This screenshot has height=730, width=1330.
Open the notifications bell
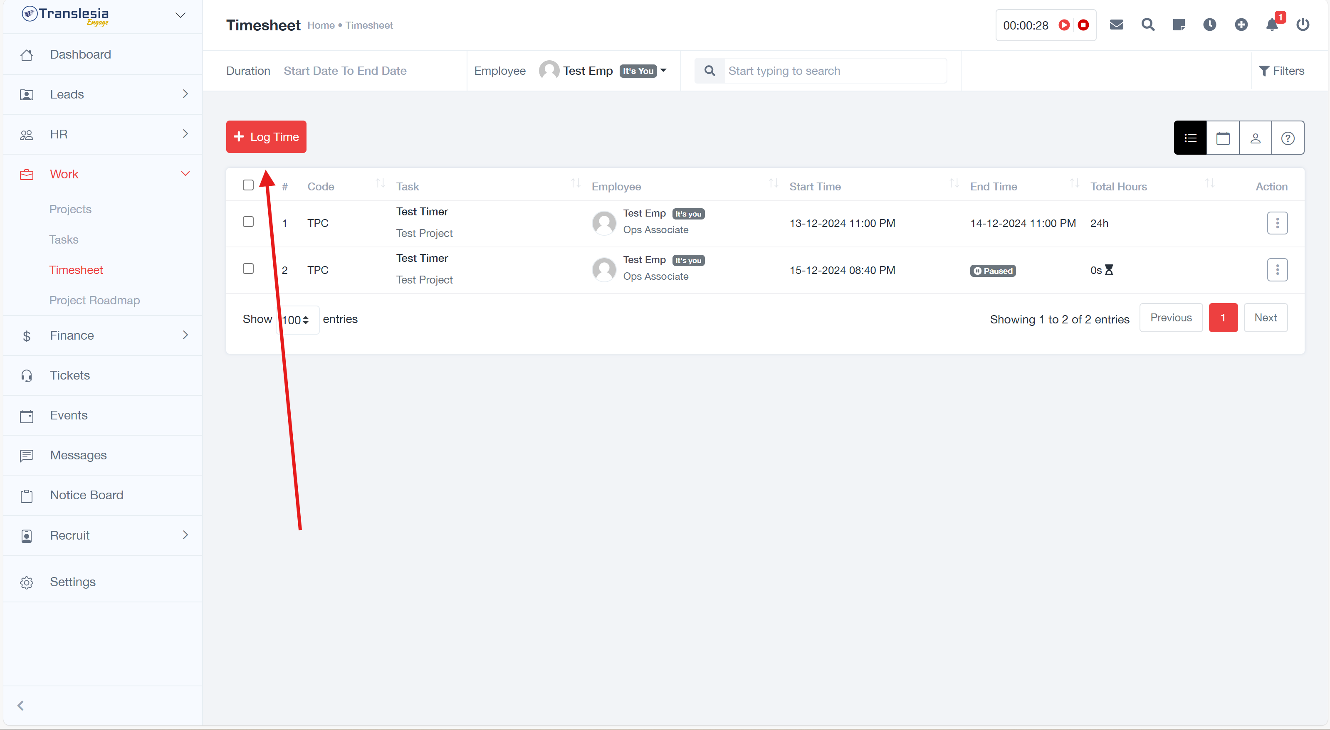(1272, 25)
